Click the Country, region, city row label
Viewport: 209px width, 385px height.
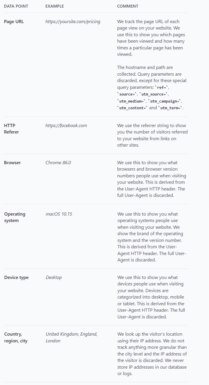(x=16, y=337)
